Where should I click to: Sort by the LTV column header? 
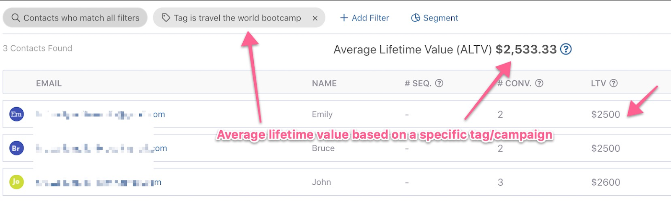click(x=598, y=83)
